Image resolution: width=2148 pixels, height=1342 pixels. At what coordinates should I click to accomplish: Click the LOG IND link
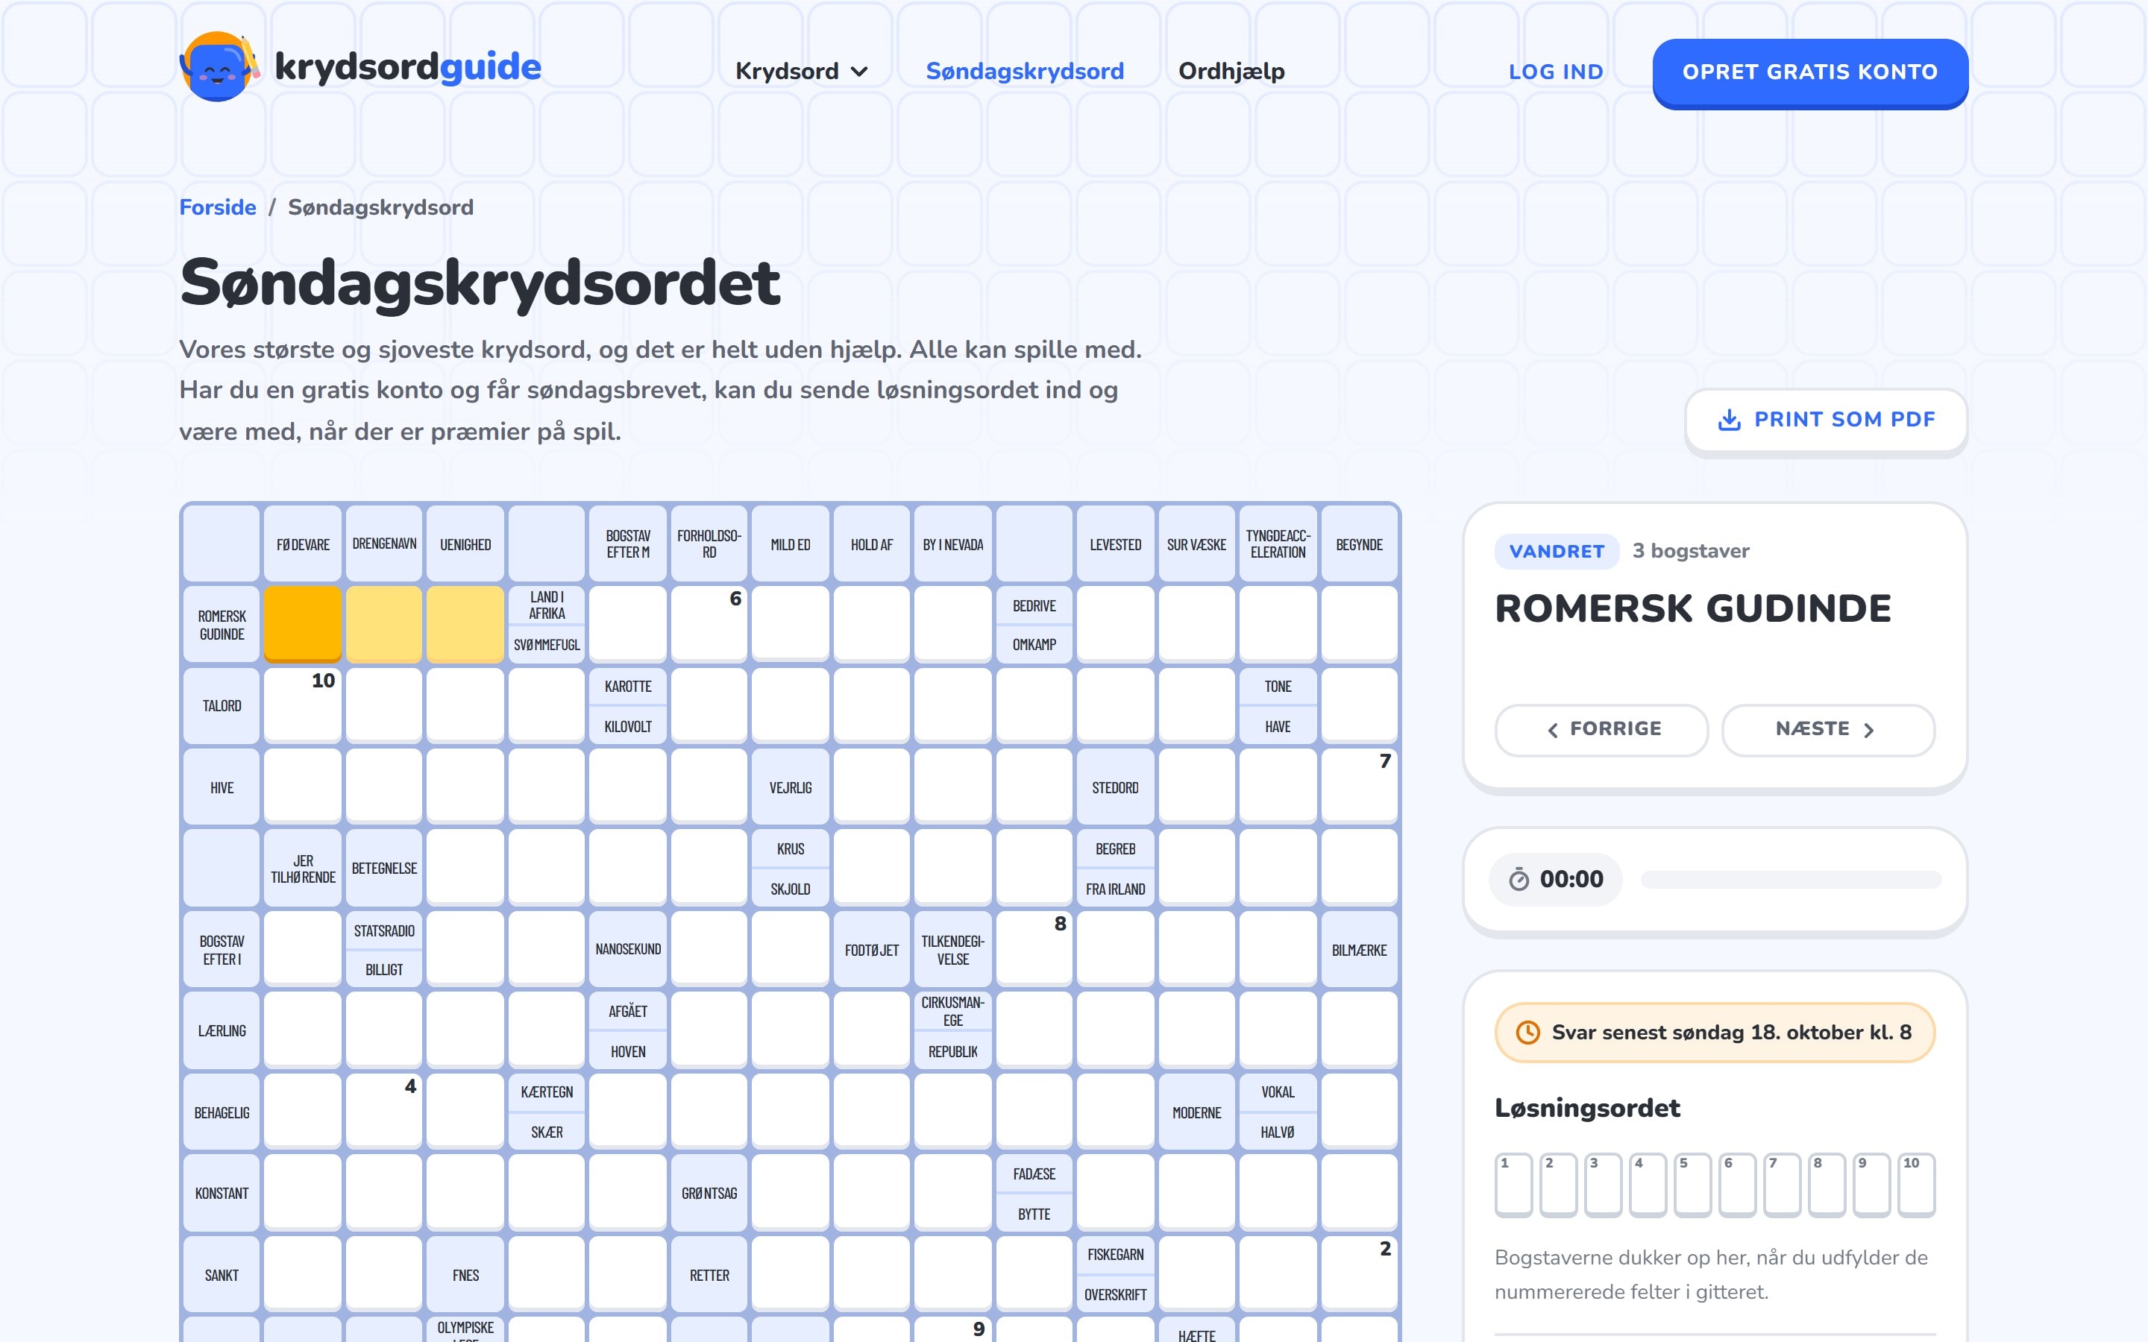tap(1556, 72)
